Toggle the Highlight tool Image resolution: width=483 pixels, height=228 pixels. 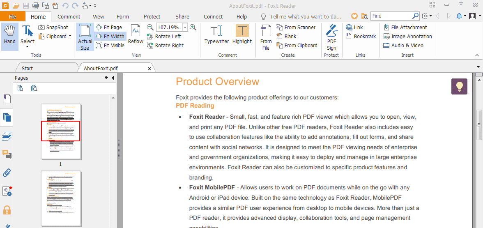(242, 35)
